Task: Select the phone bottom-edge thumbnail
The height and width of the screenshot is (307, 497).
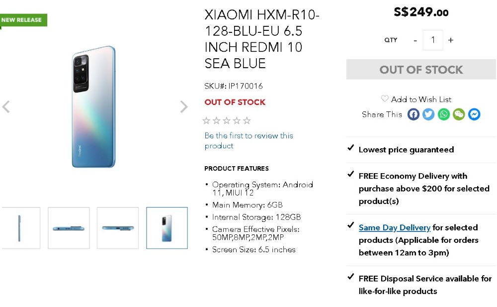Action: coord(118,228)
